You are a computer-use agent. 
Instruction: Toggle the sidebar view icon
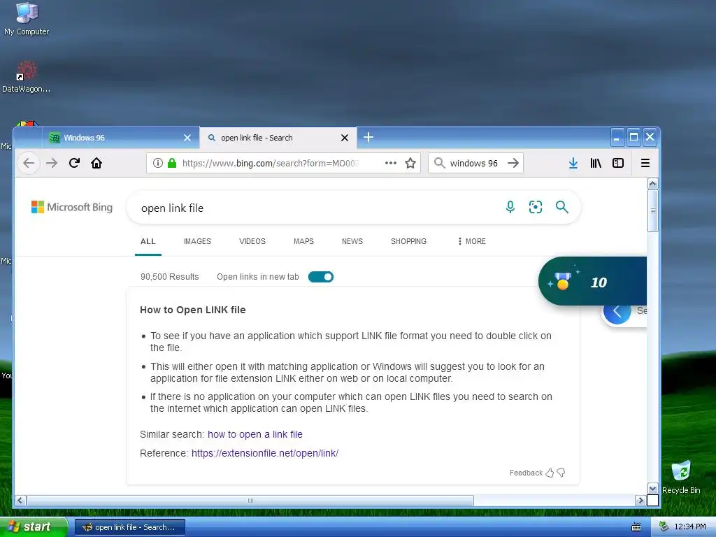click(618, 163)
